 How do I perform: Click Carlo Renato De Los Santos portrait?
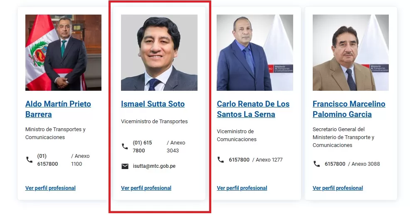255,52
